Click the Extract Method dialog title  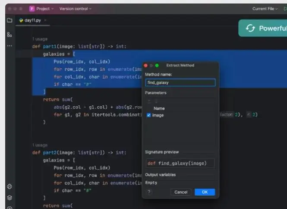(x=180, y=65)
